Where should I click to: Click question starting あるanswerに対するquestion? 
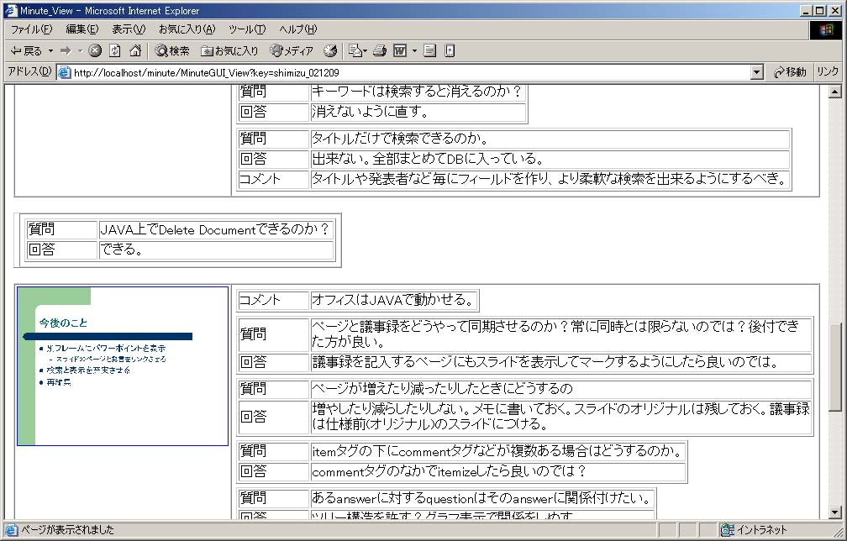pyautogui.click(x=481, y=498)
